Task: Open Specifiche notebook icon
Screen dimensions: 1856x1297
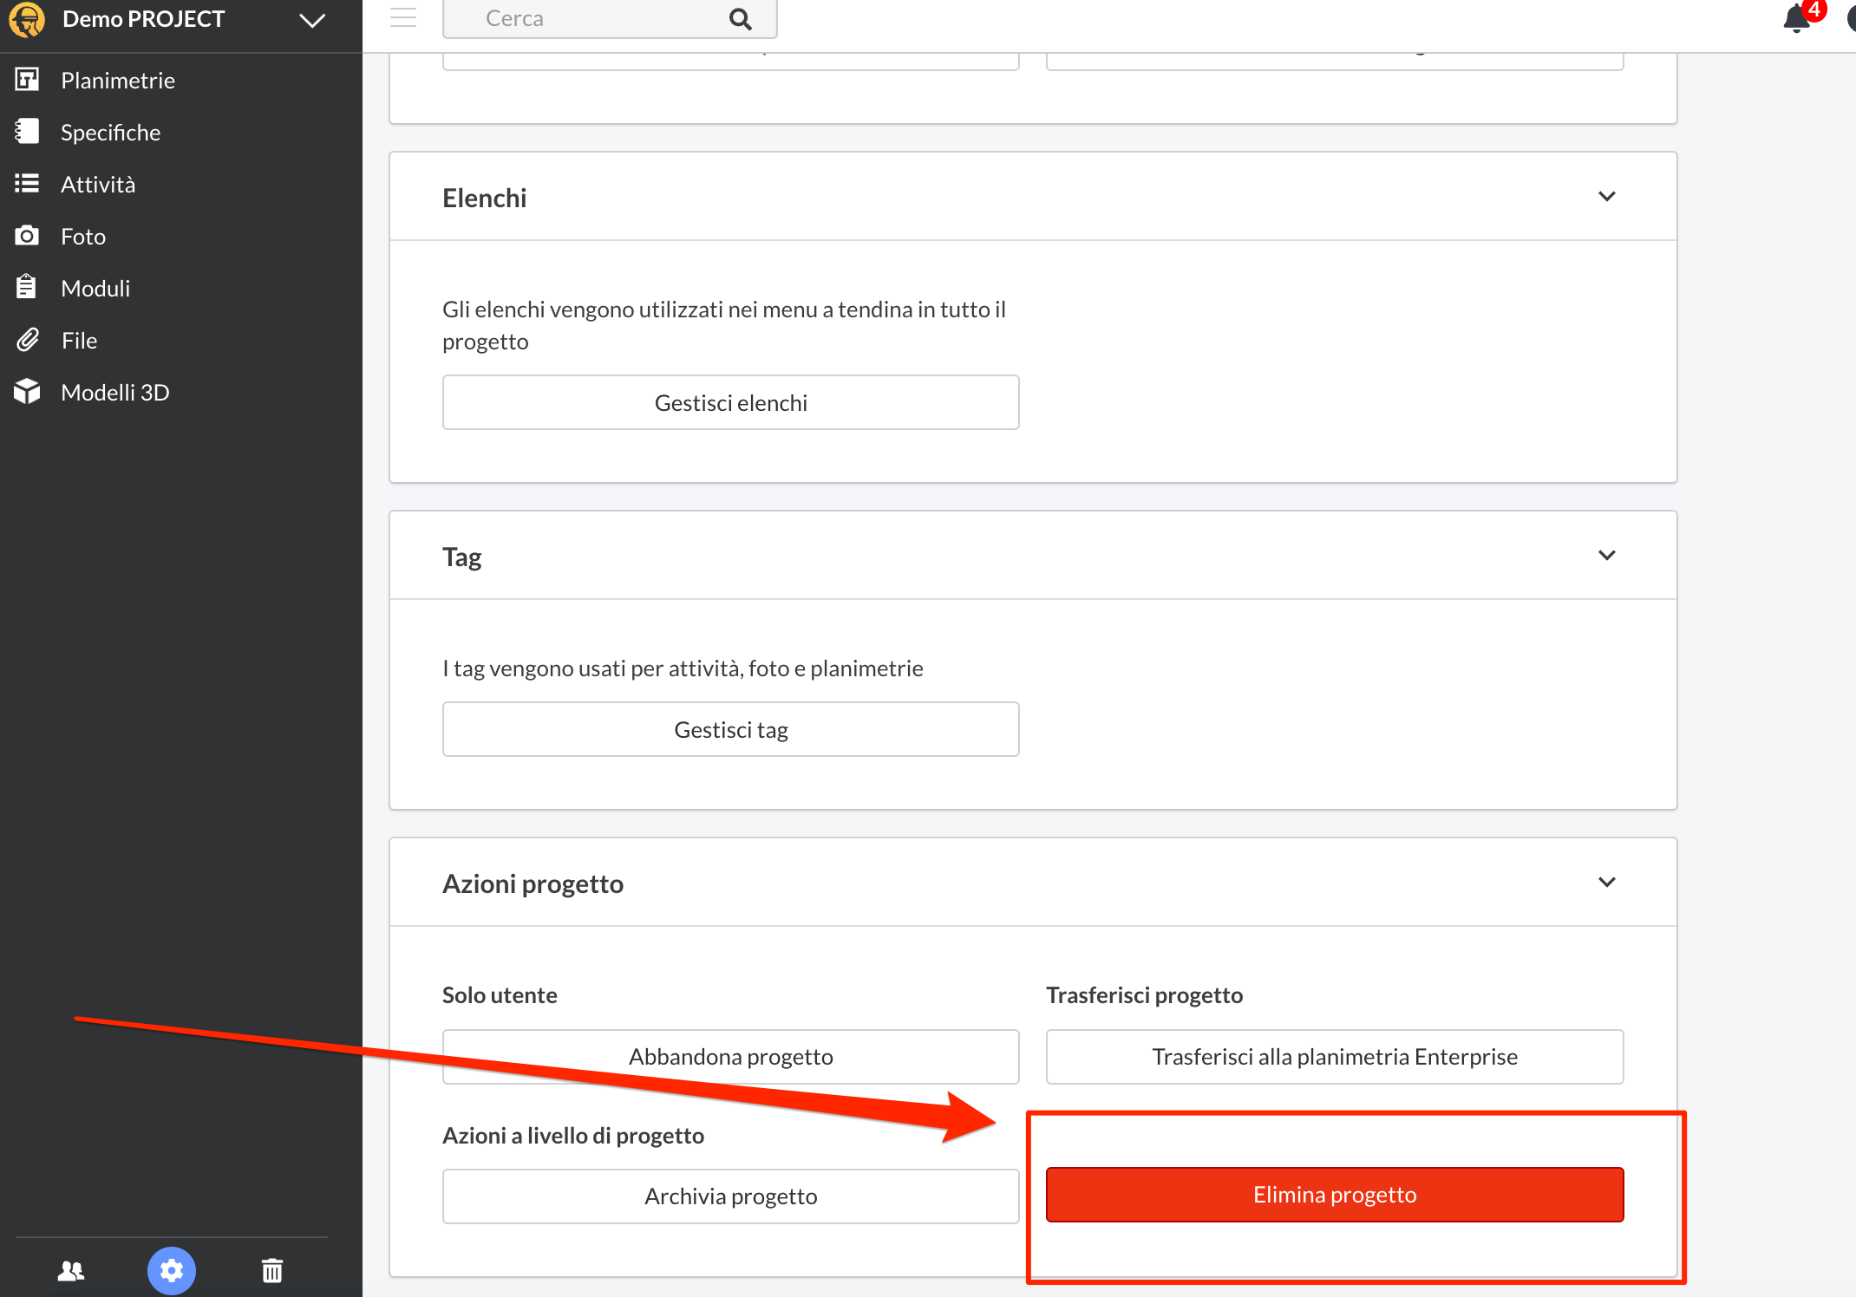Action: coord(27,132)
